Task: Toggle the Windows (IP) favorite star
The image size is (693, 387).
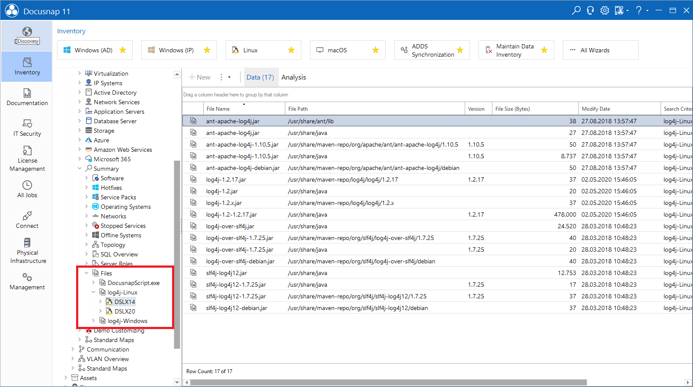Action: pos(207,50)
